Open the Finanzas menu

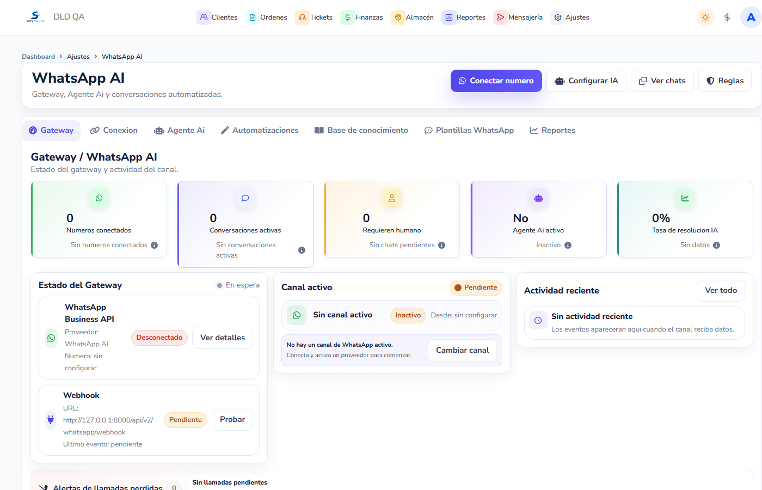pyautogui.click(x=362, y=17)
